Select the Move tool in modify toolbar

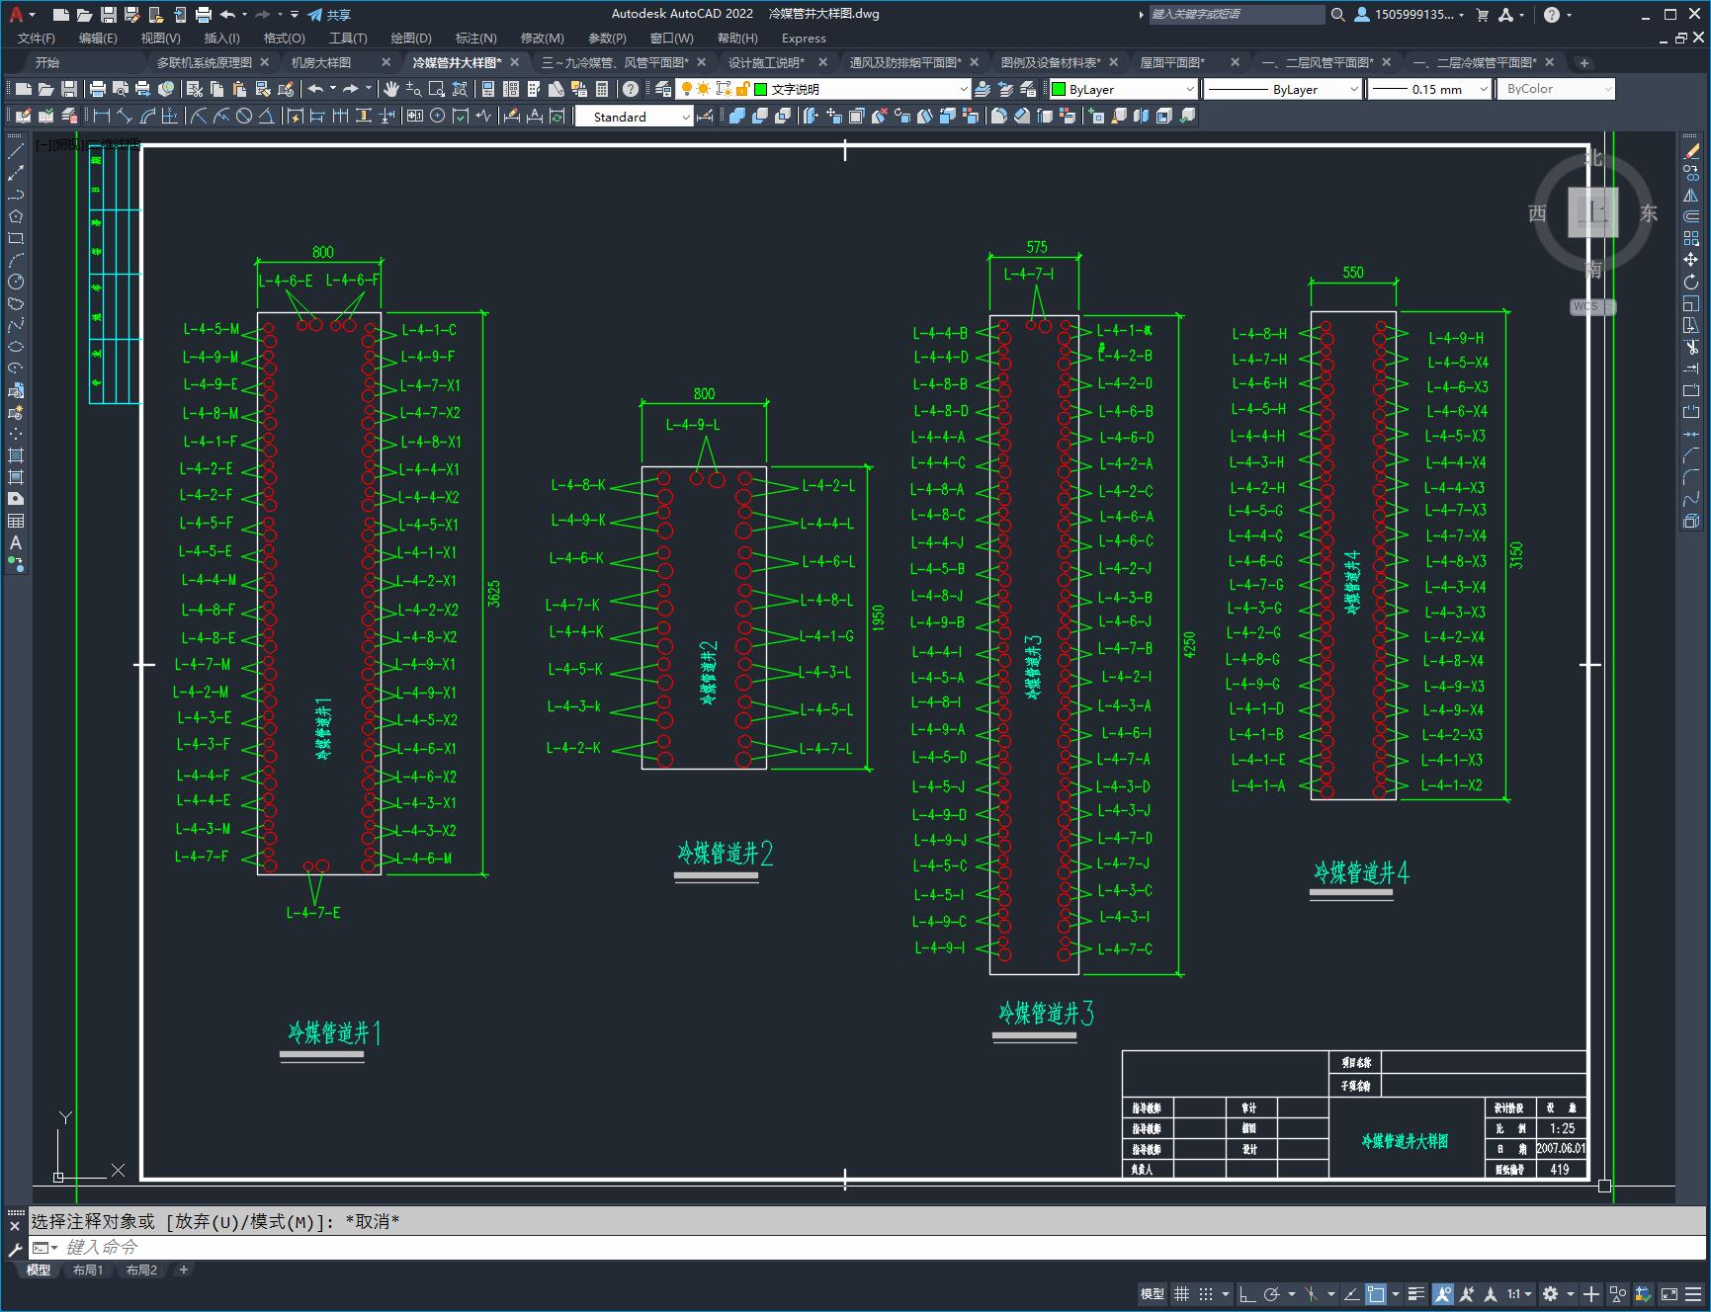pos(1691,260)
